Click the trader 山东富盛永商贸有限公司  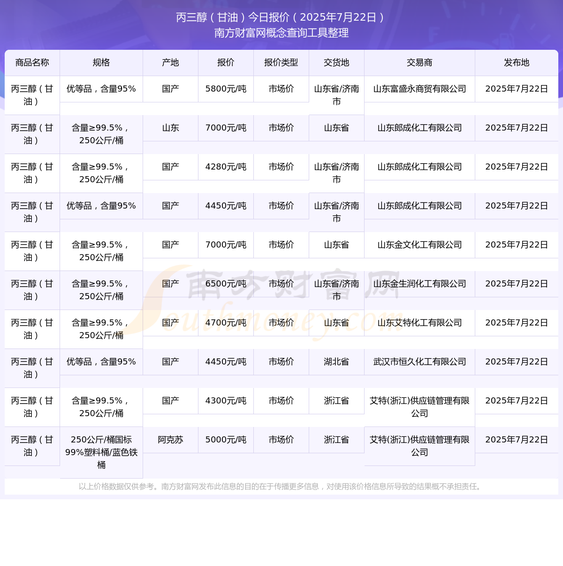[x=419, y=89]
